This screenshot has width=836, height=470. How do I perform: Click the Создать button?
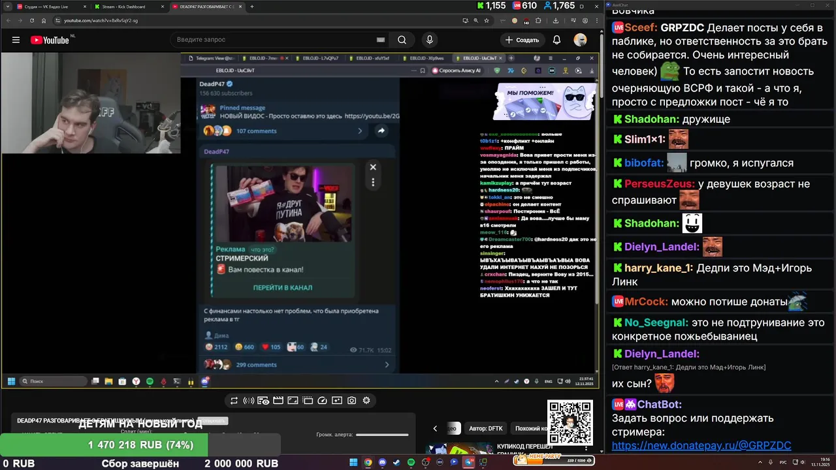coord(522,40)
